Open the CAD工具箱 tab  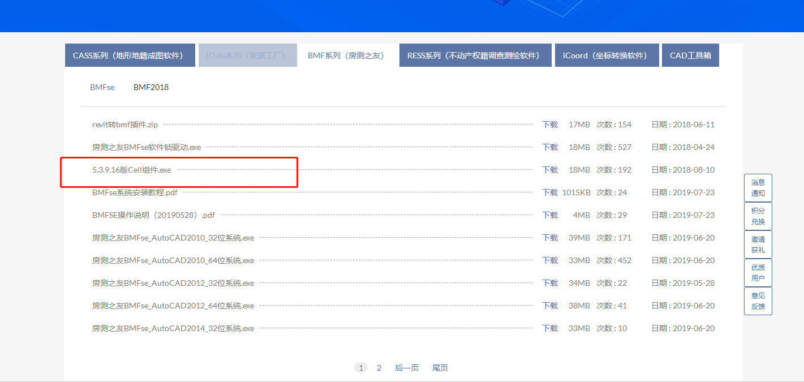click(x=690, y=55)
